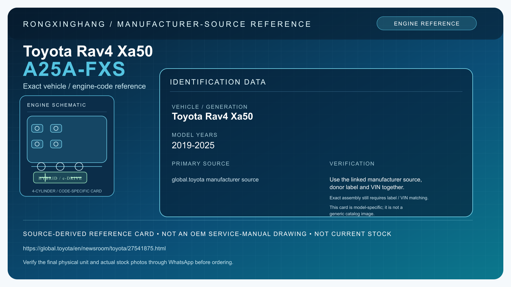Click the SOURCE-DERIVED REFERENCE CARD disclaimer line
The width and height of the screenshot is (511, 287).
tap(207, 234)
